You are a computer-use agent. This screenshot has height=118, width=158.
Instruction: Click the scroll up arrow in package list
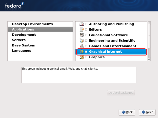pyautogui.click(x=149, y=23)
